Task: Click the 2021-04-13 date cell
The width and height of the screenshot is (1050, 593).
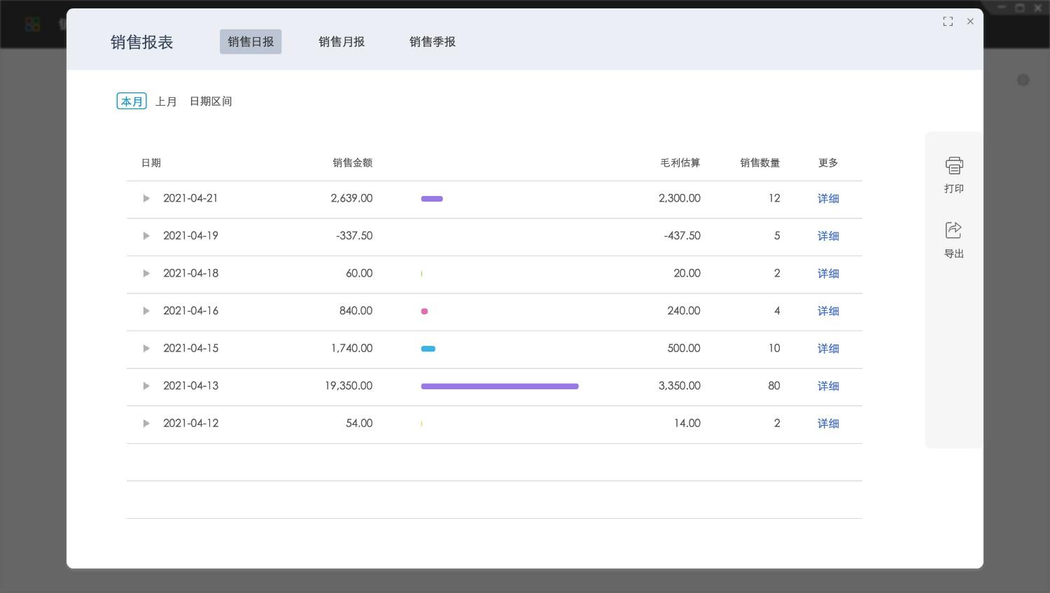Action: click(x=190, y=386)
